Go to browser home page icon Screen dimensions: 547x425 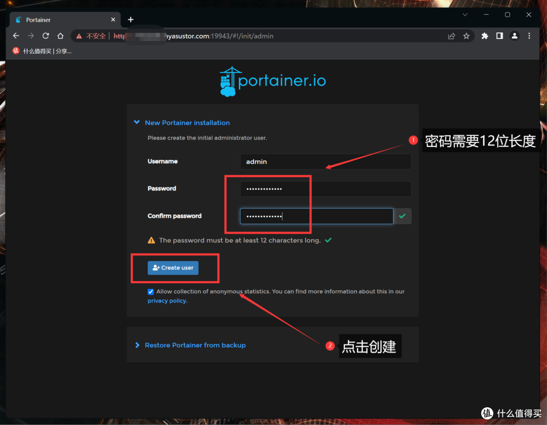[60, 36]
